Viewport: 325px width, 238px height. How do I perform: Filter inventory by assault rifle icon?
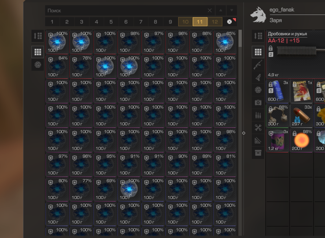tap(258, 65)
